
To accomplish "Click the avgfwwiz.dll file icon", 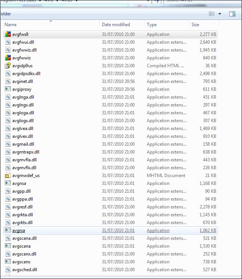I will tap(8, 50).
